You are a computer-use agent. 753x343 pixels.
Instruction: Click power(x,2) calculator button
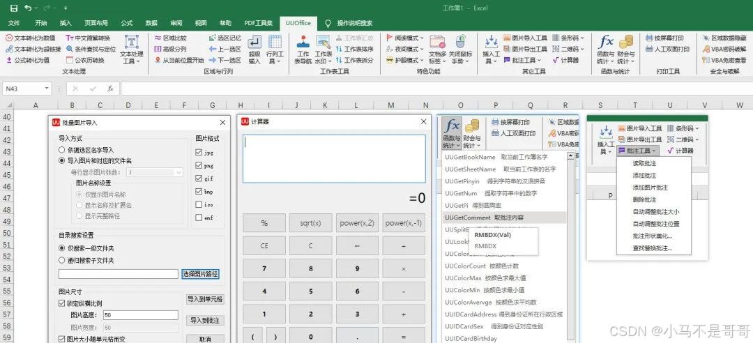pos(357,223)
